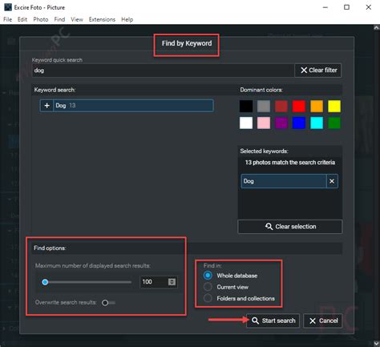The image size is (380, 347).
Task: Click the Cancel button
Action: coord(323,321)
